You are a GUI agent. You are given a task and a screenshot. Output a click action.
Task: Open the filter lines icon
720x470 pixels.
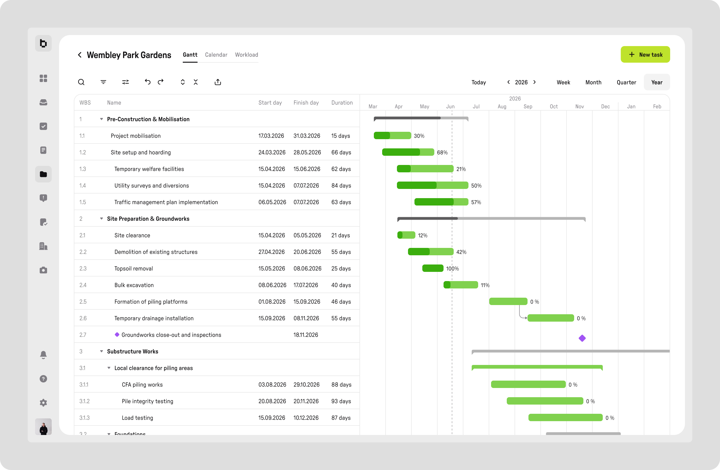point(103,82)
